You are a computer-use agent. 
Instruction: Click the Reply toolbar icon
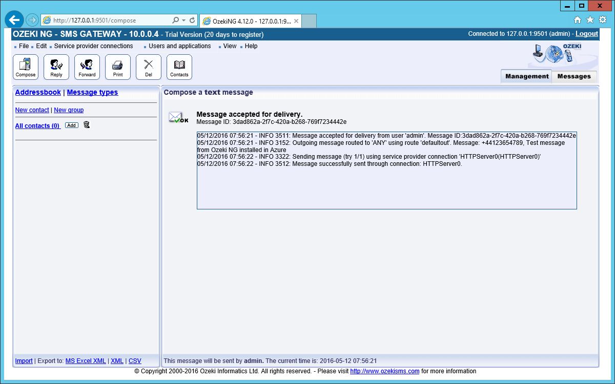56,67
